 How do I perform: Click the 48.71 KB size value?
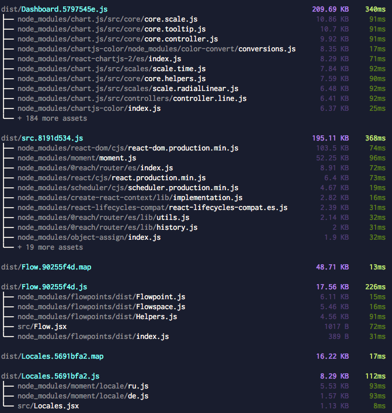[332, 267]
